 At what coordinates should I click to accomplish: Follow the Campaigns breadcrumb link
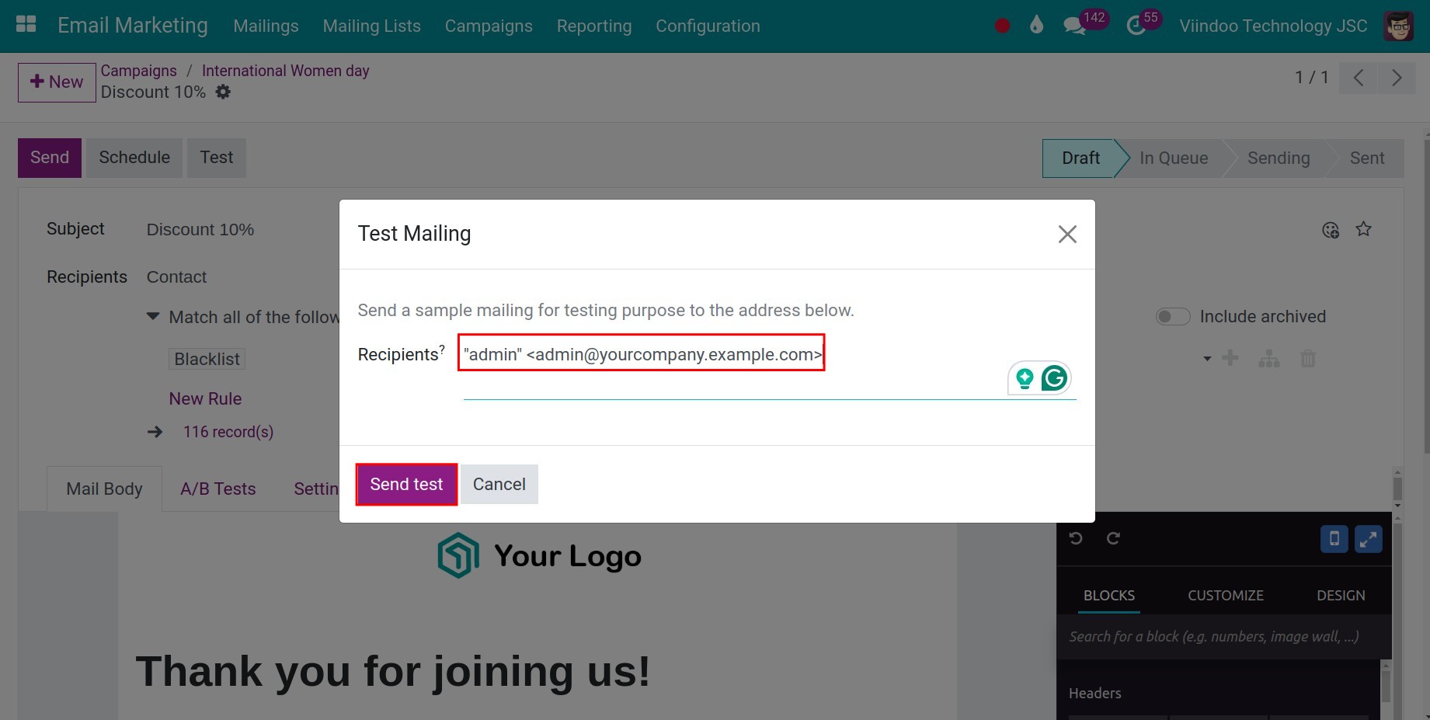[138, 71]
